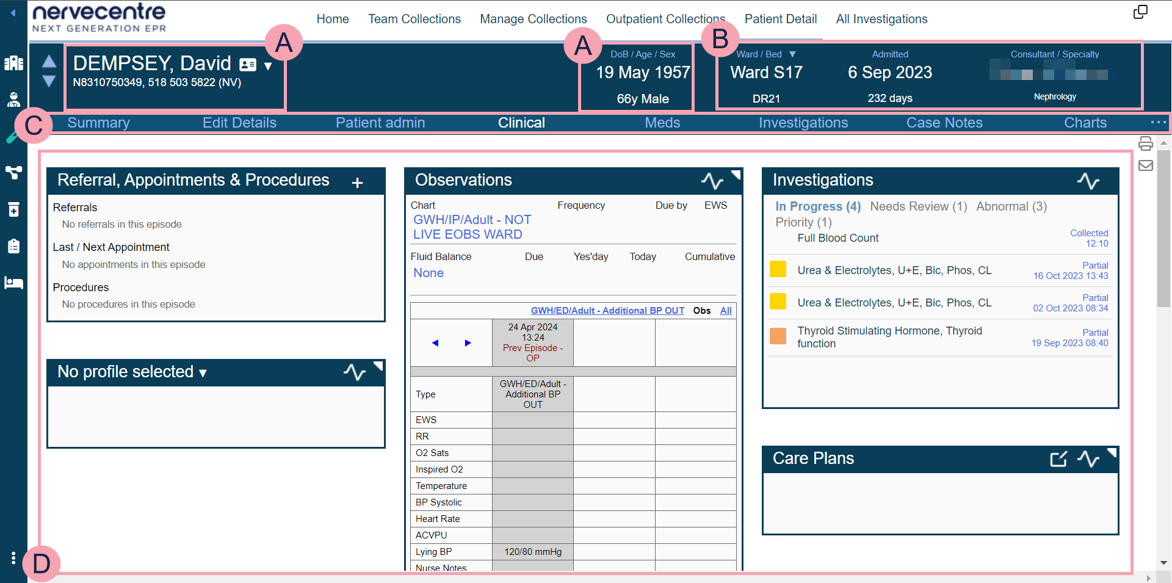Viewport: 1172px width, 583px height.
Task: Open Ward / Bed dropdown arrow
Action: click(792, 54)
